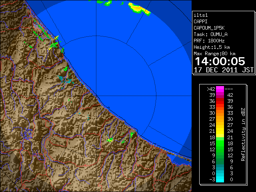Click the "ilts1" site label

tap(201, 15)
